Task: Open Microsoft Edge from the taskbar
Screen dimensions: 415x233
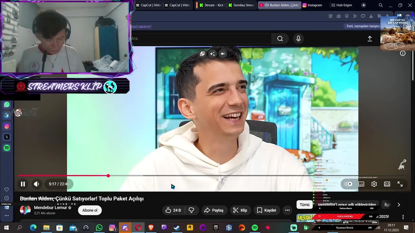Action: tap(33, 228)
